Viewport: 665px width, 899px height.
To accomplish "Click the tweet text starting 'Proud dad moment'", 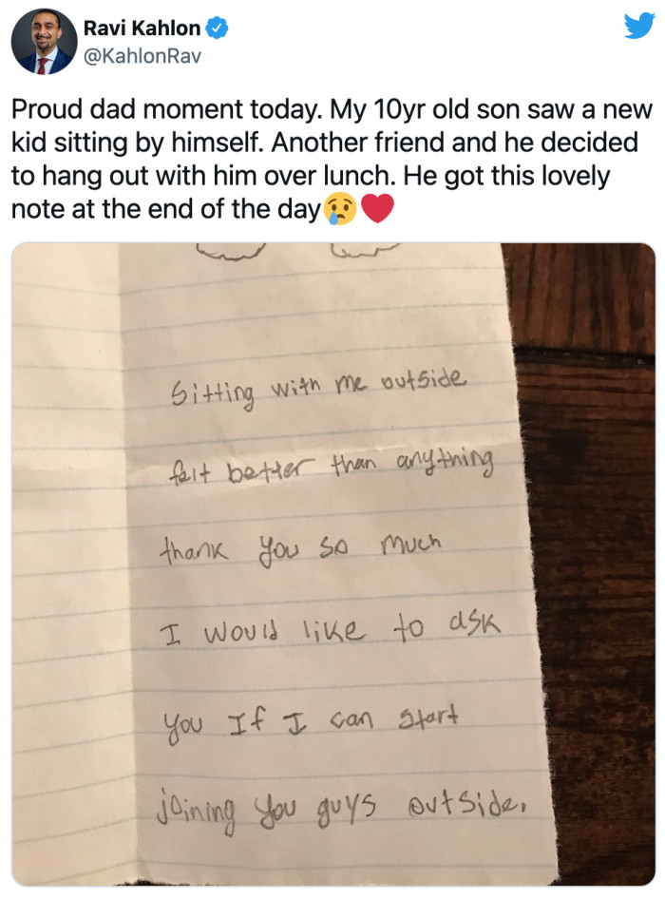I will pyautogui.click(x=332, y=159).
